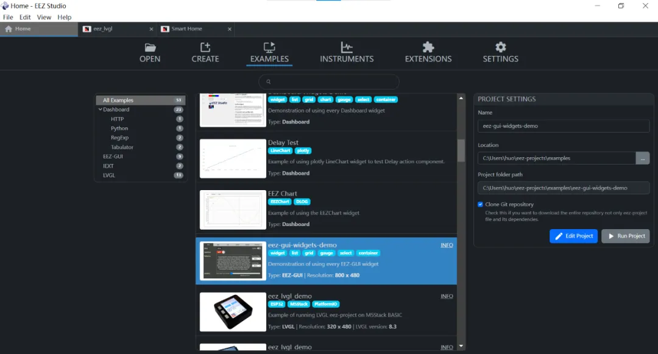Edit the project Name field
The width and height of the screenshot is (658, 354).
[563, 126]
